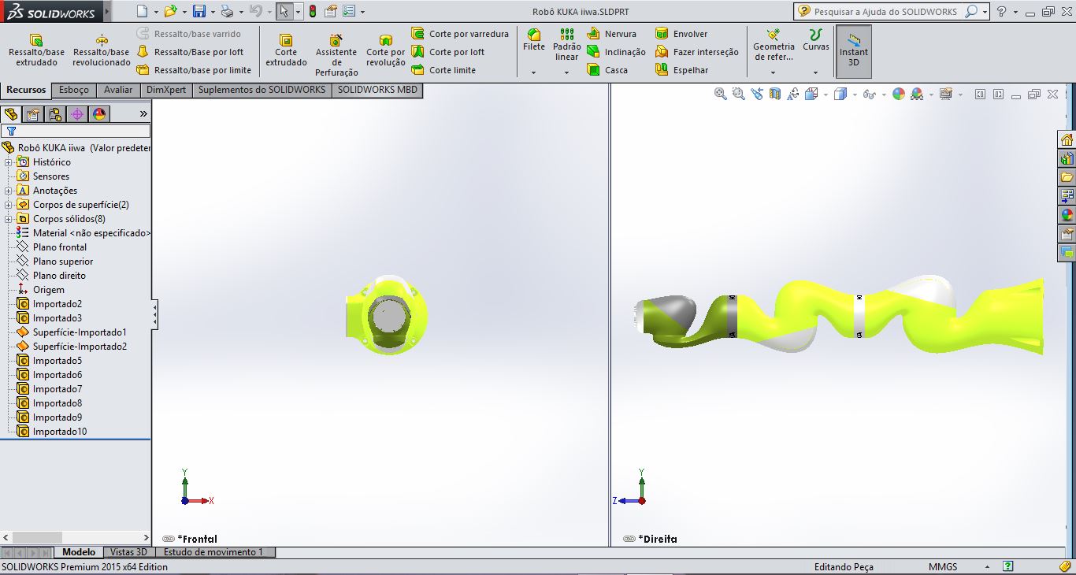Switch to Estudo de movimento 1 tab

click(x=213, y=552)
